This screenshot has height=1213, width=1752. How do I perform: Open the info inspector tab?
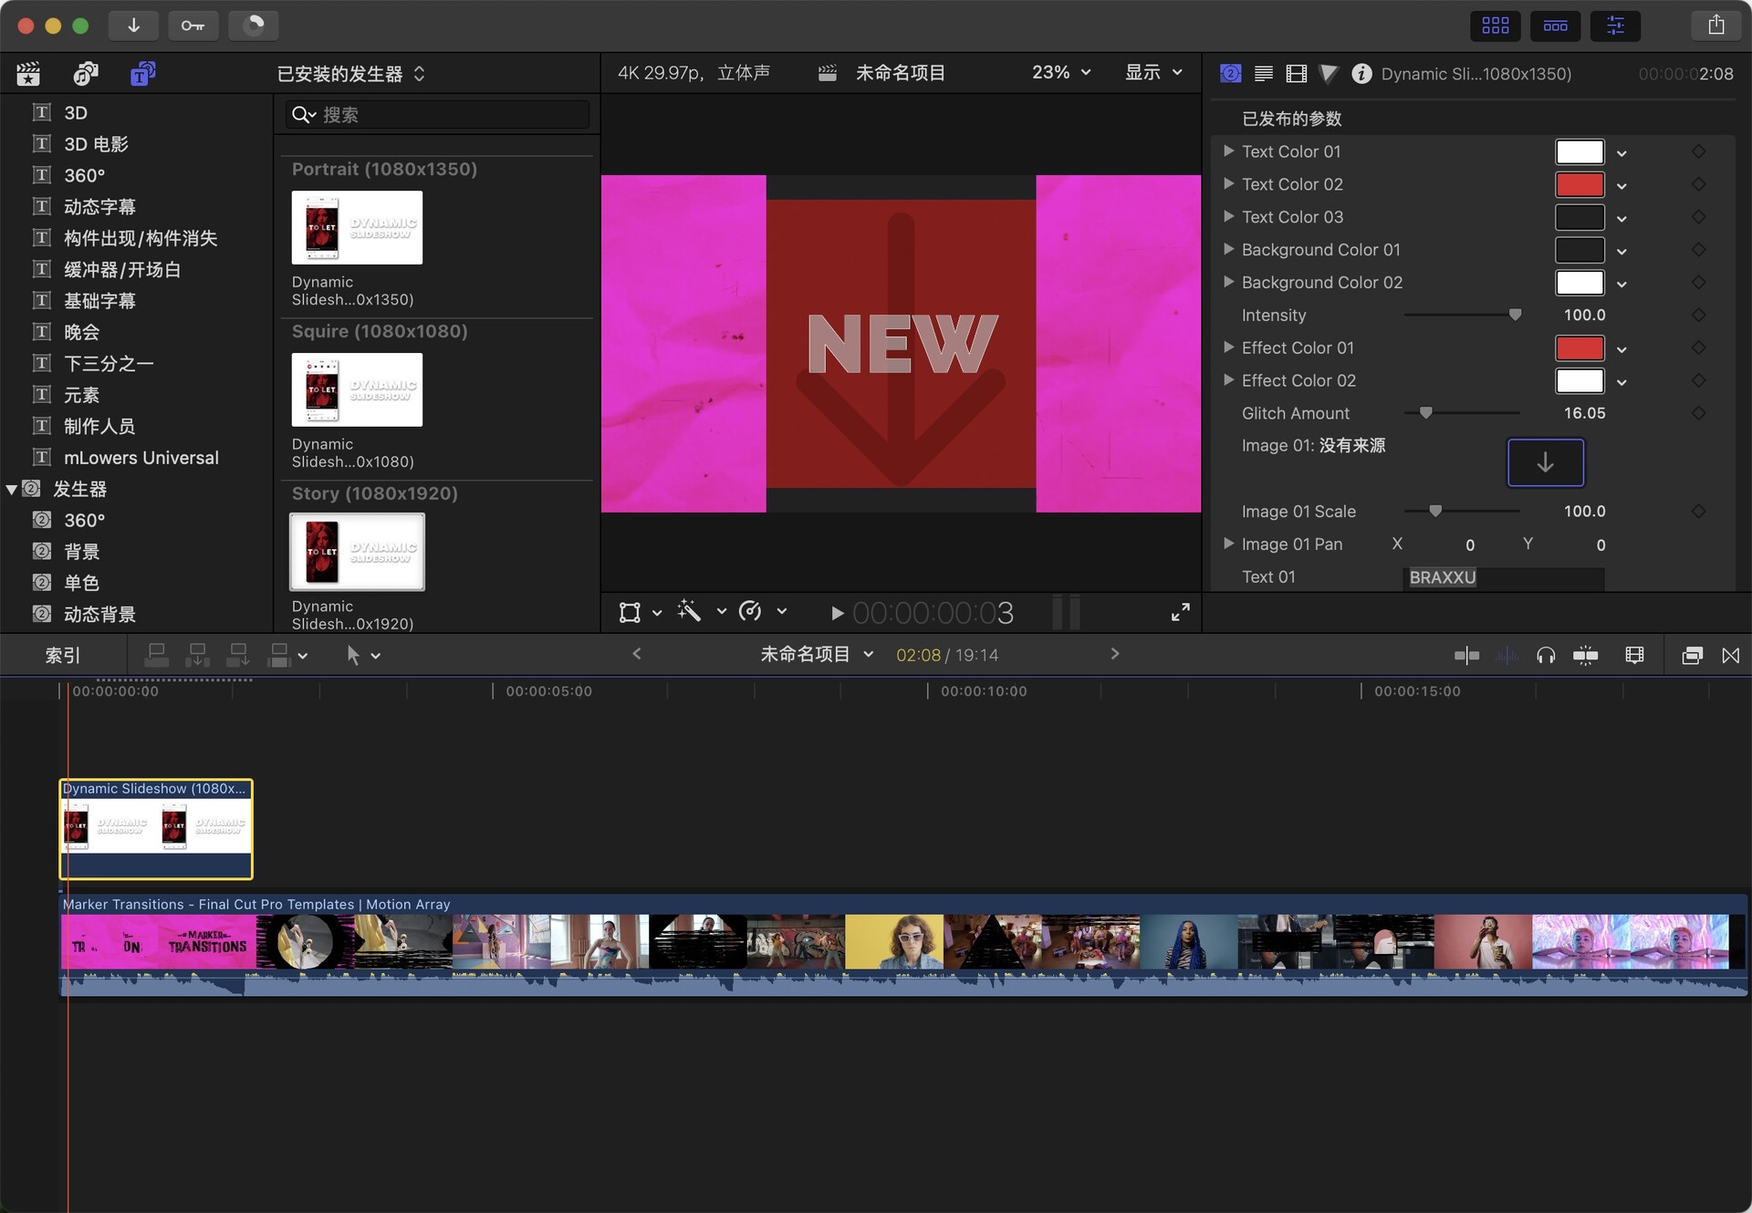pyautogui.click(x=1361, y=74)
